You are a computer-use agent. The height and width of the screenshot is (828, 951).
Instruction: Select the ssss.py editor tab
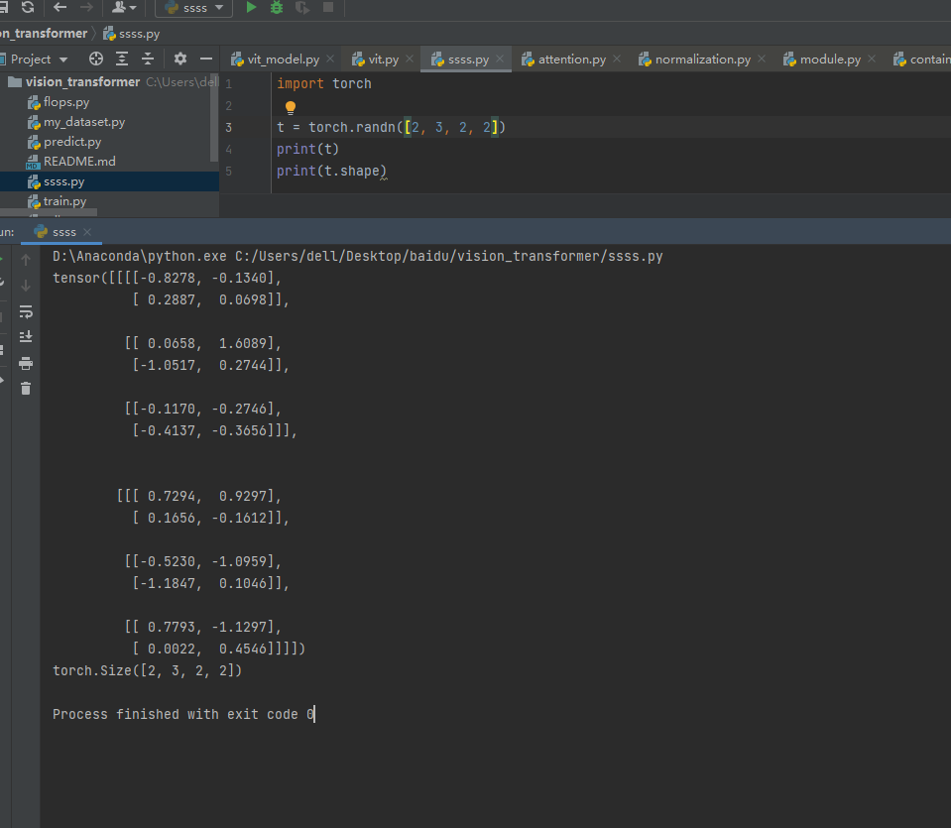pyautogui.click(x=468, y=59)
